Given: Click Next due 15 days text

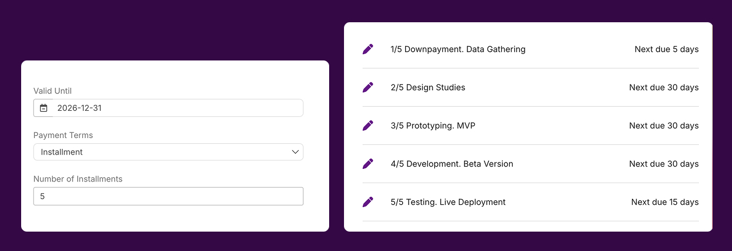Looking at the screenshot, I should (665, 202).
